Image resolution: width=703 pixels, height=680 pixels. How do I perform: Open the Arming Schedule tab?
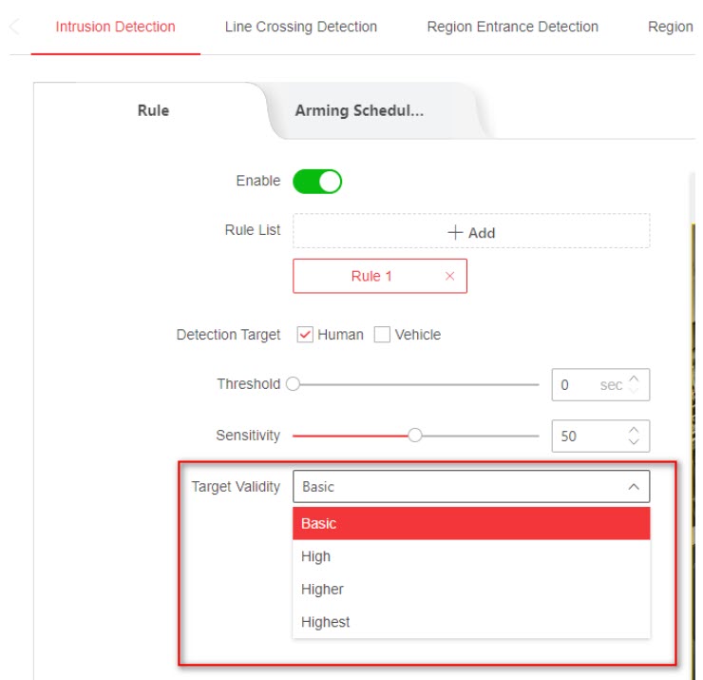[359, 110]
